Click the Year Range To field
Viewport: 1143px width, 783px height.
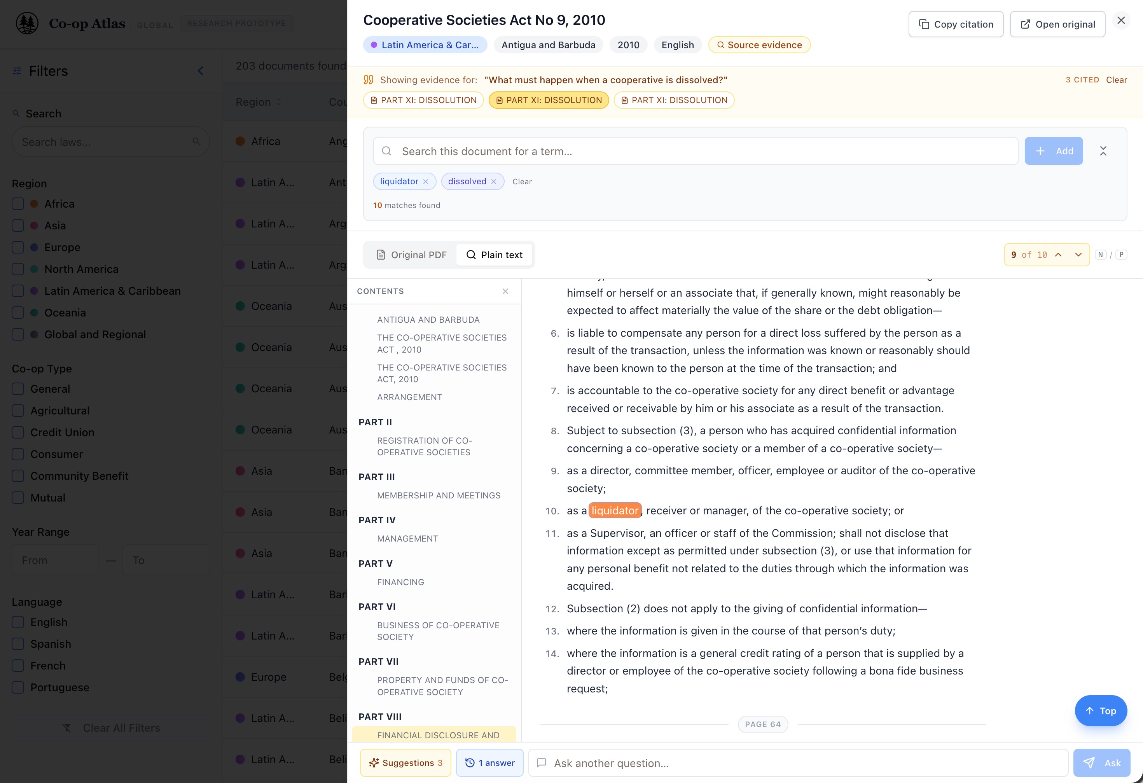(x=166, y=560)
